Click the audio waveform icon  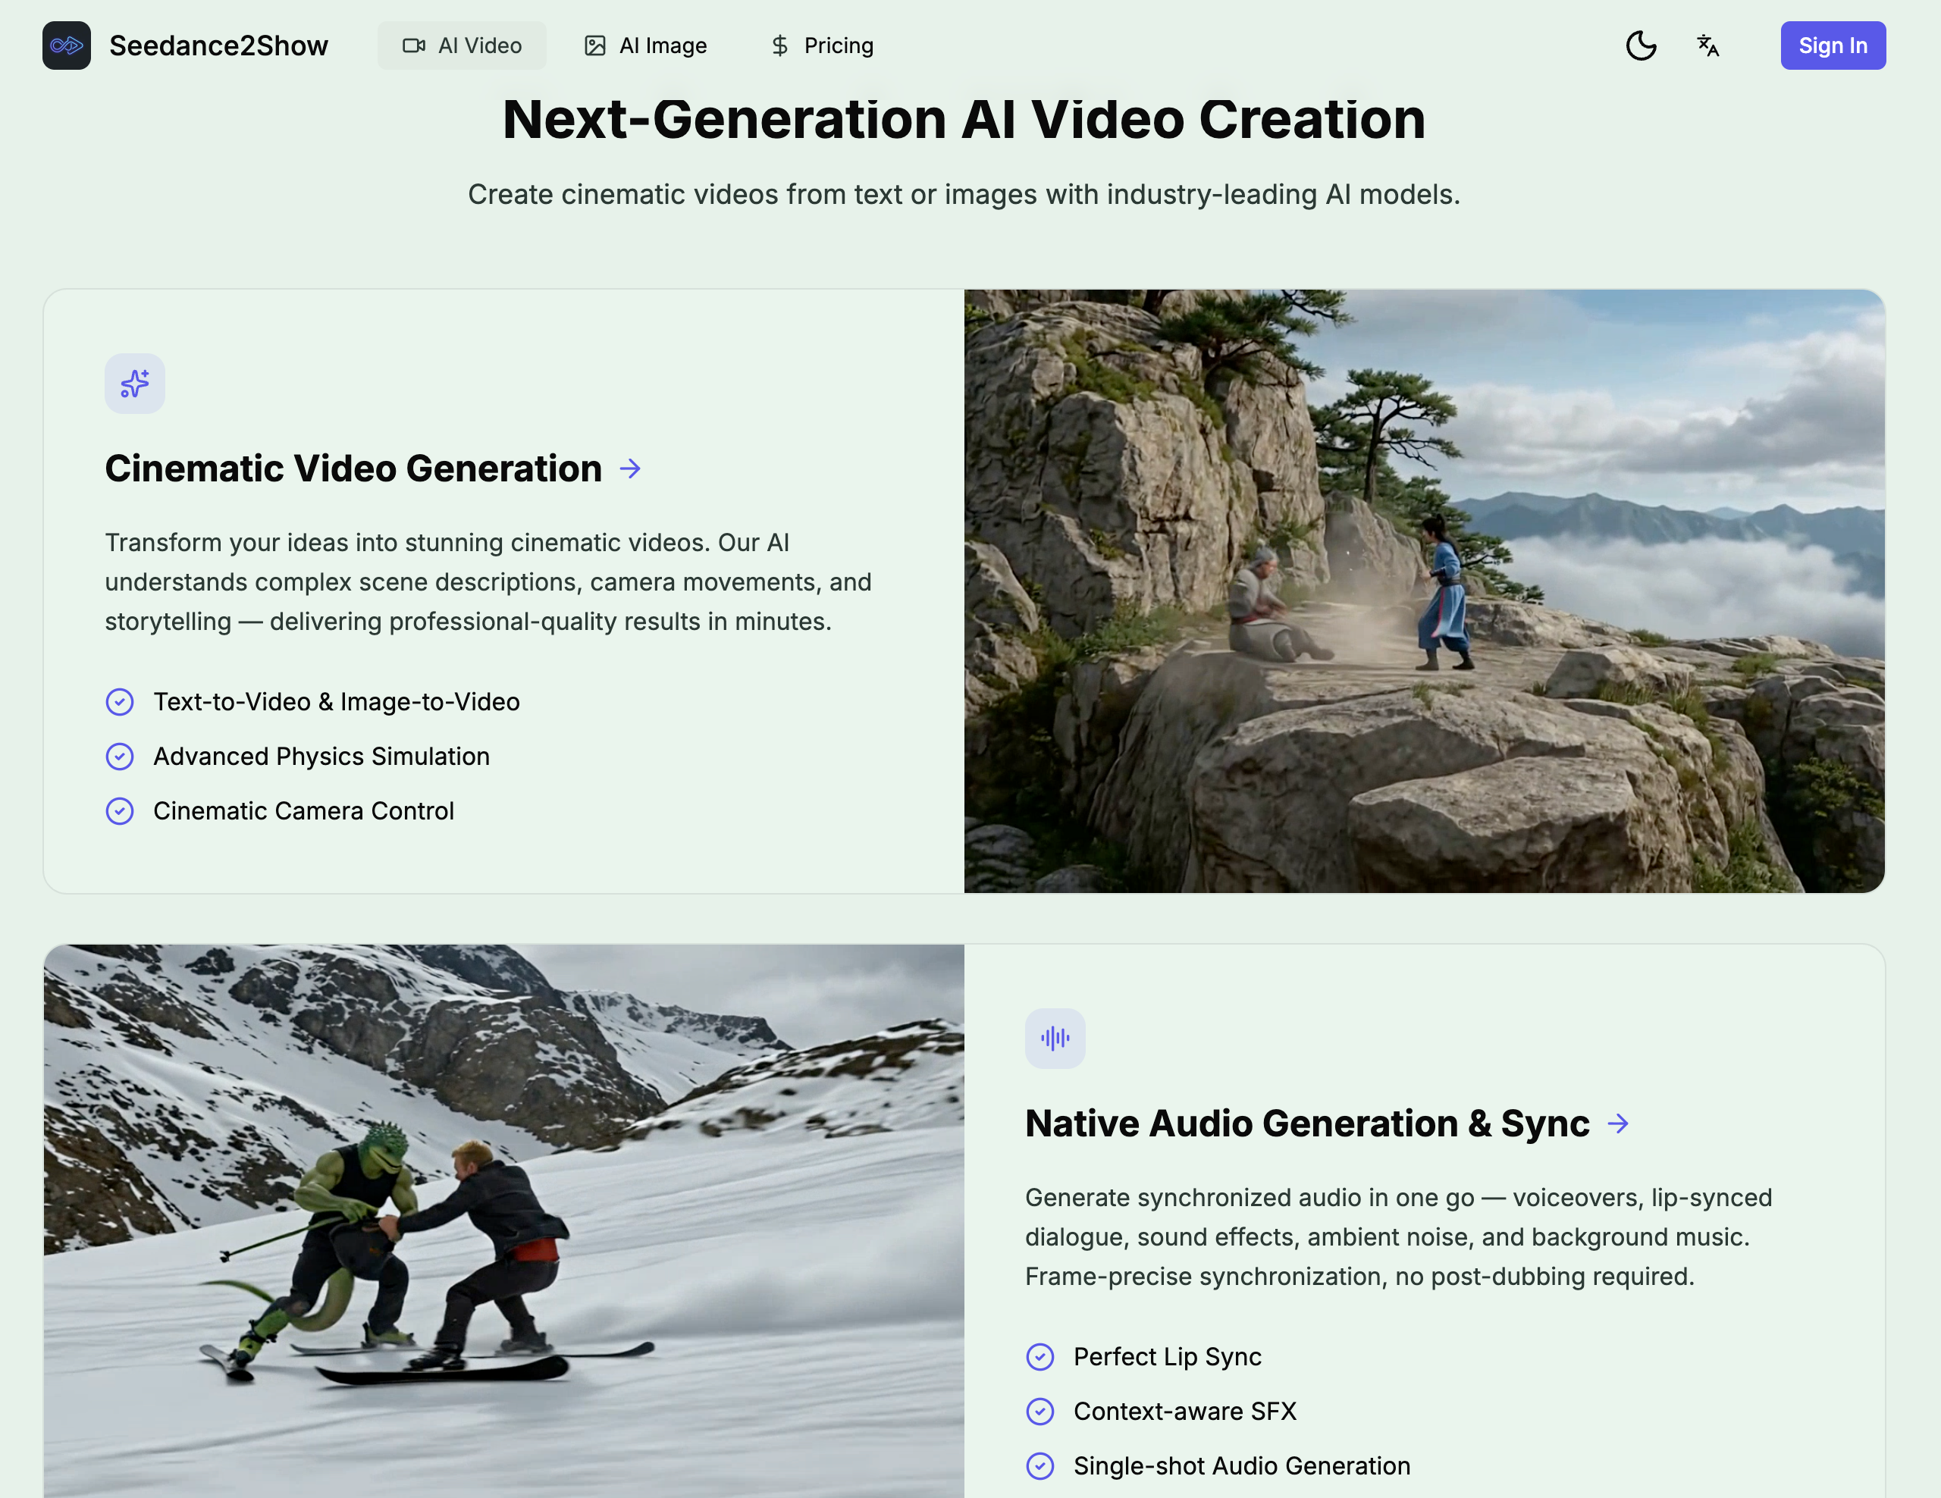(1055, 1038)
